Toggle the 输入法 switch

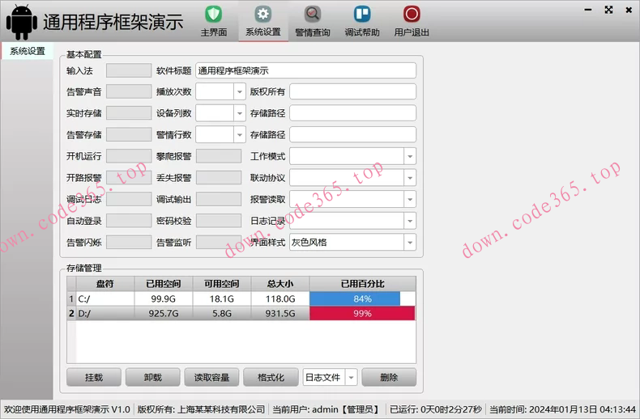tap(129, 70)
